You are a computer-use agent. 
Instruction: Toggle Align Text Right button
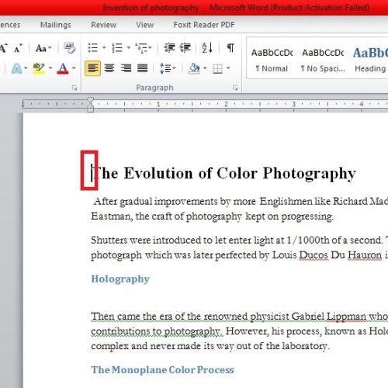(126, 68)
